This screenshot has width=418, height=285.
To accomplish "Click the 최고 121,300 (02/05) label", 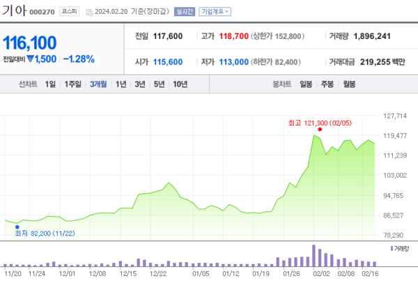I will [x=320, y=123].
